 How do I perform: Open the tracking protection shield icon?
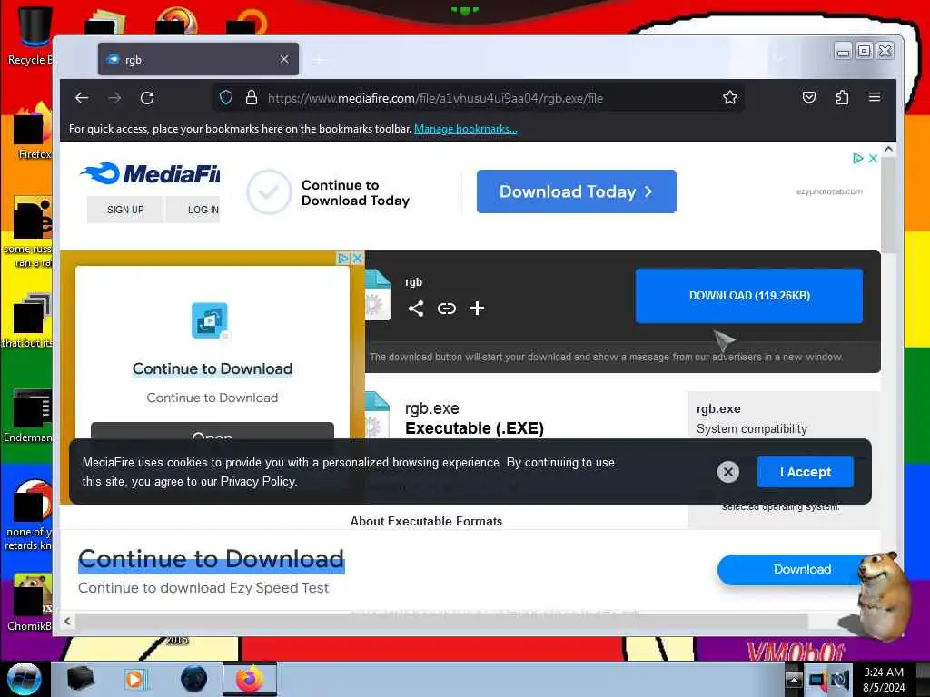[226, 98]
